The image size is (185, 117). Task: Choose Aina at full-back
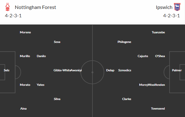(x=23, y=108)
